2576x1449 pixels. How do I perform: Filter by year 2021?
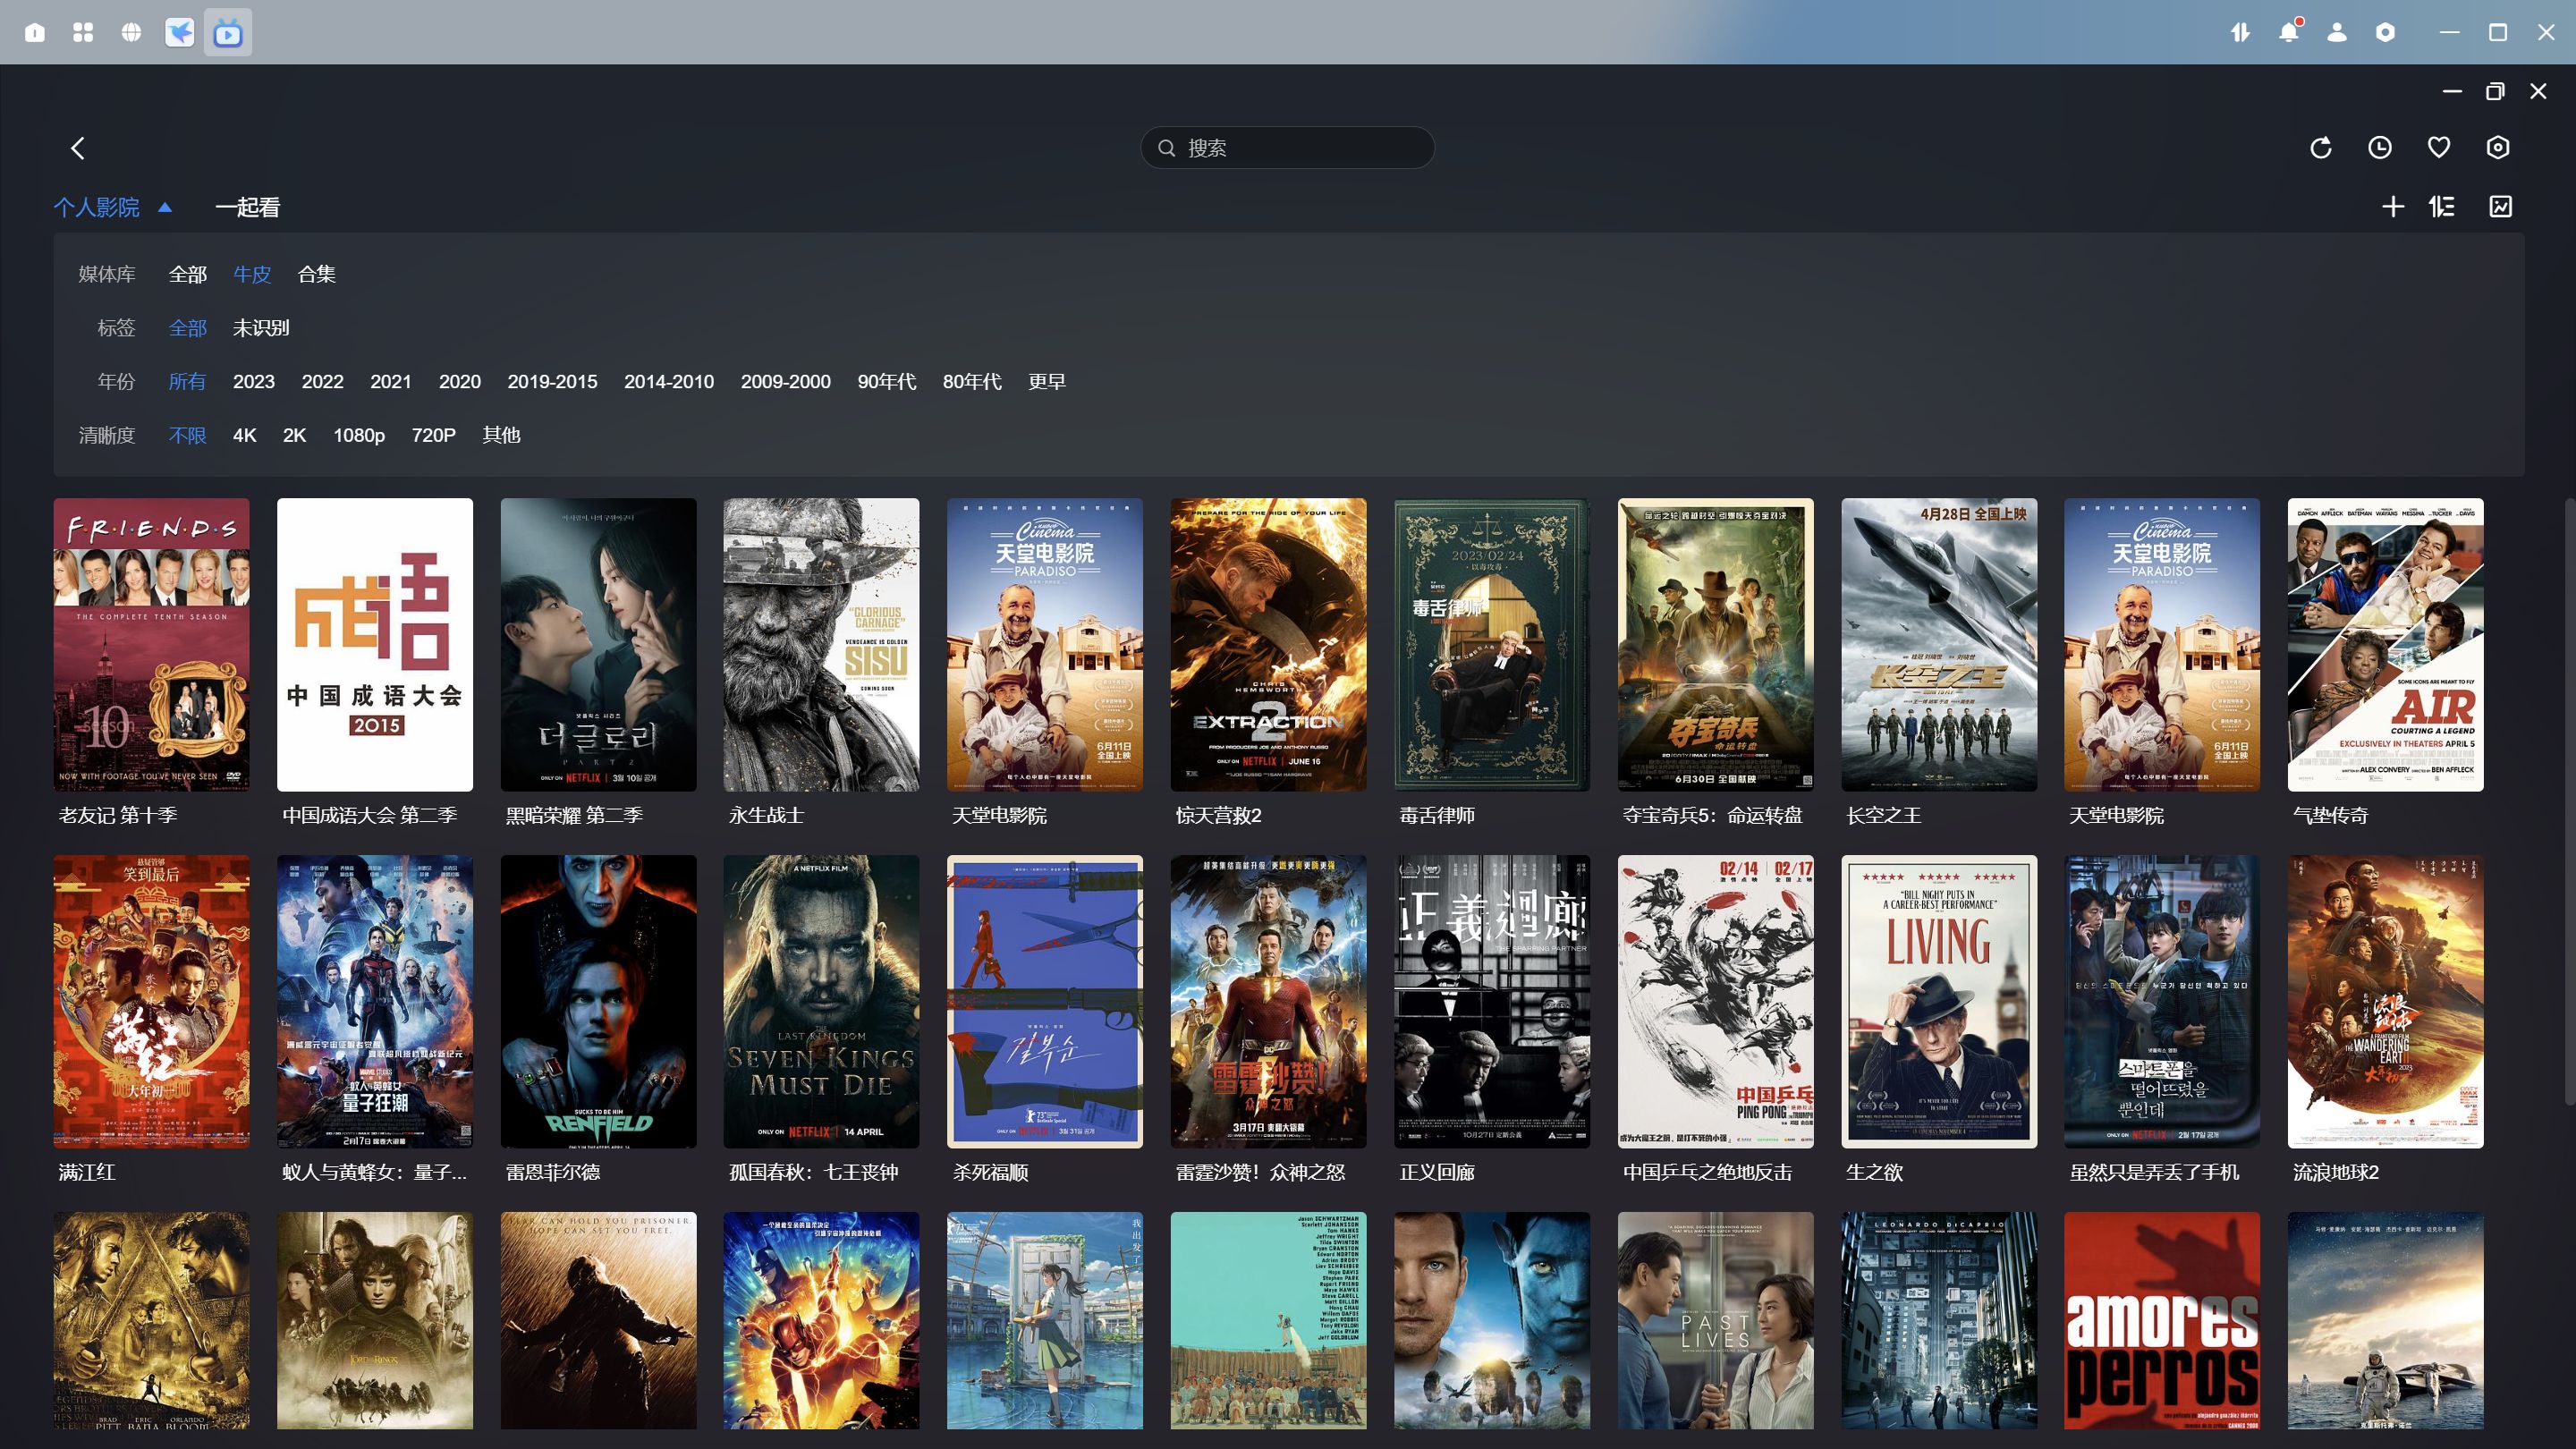pyautogui.click(x=391, y=382)
